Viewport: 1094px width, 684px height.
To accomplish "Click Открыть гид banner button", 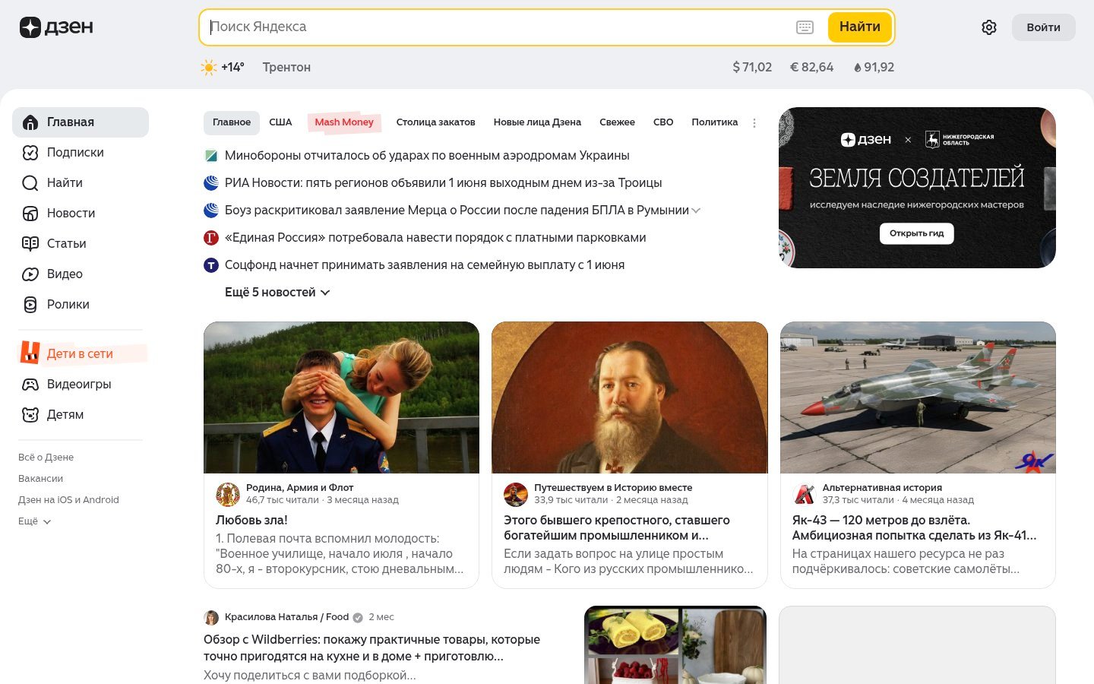I will click(917, 233).
